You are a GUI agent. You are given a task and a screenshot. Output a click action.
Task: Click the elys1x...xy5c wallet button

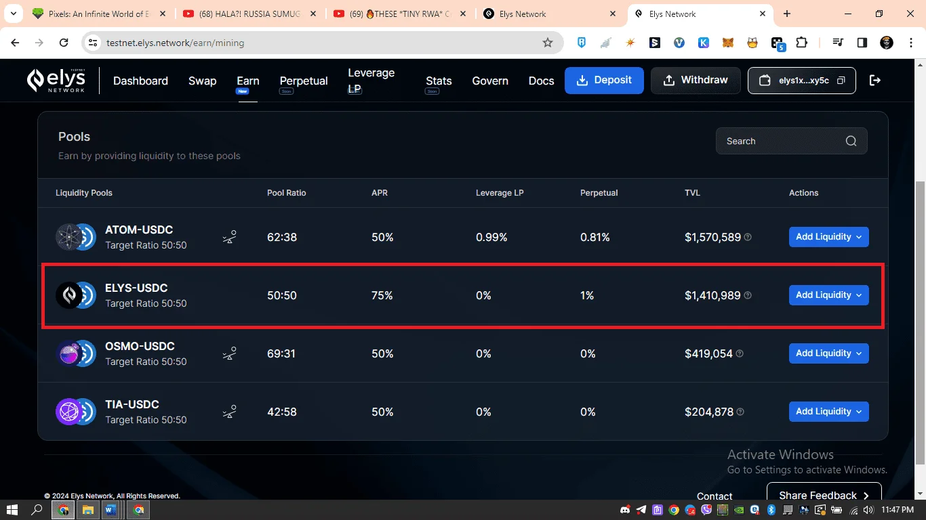click(x=802, y=81)
